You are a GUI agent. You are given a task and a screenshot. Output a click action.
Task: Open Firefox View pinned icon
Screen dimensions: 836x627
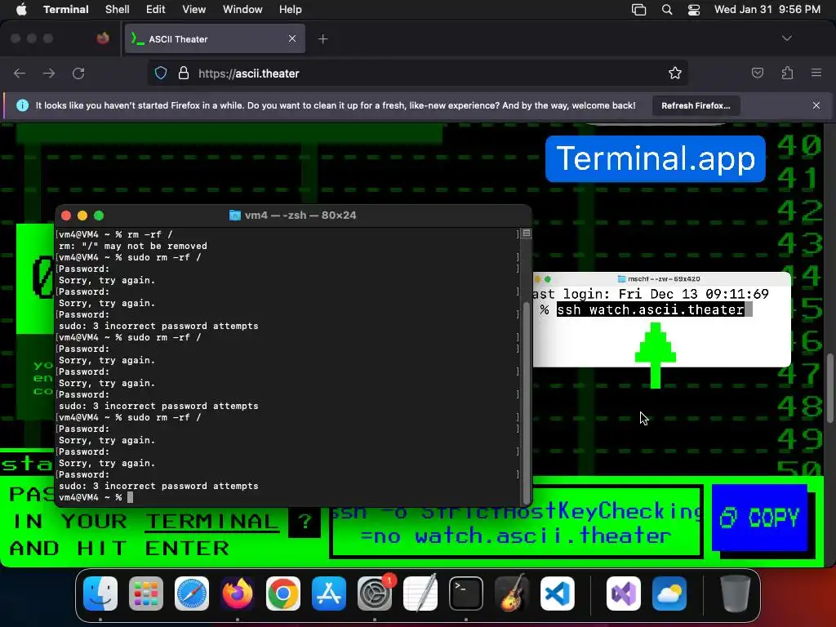tap(103, 38)
